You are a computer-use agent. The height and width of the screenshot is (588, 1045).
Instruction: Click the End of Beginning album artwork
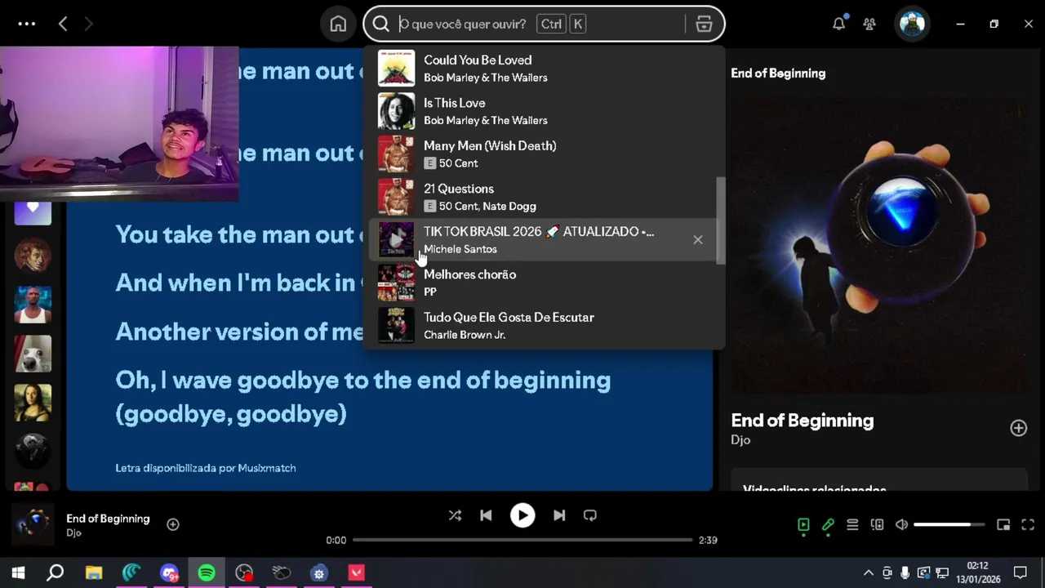879,245
